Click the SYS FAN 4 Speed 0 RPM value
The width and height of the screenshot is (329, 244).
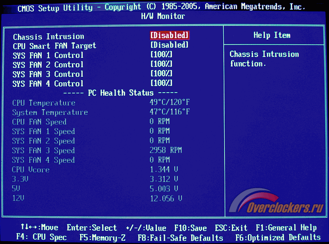tap(160, 160)
